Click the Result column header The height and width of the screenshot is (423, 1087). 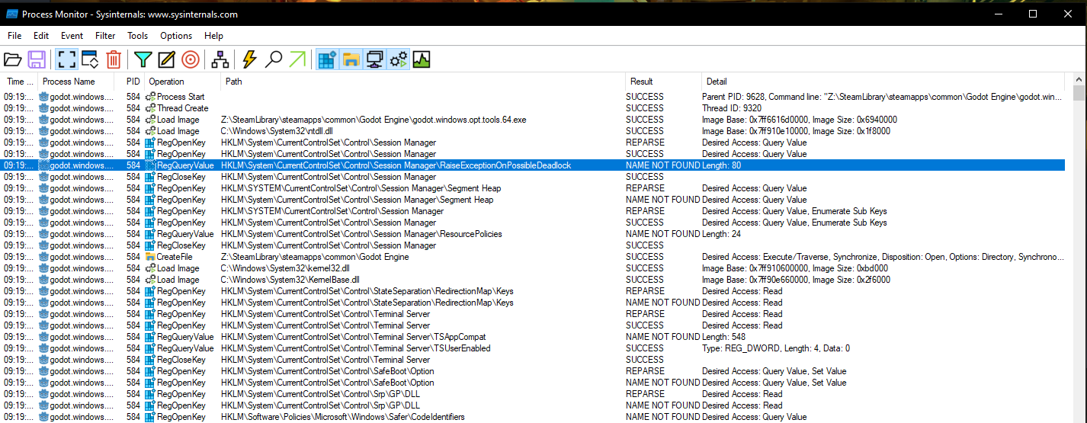coord(641,82)
